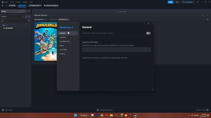Open Google Chrome from the taskbar

[102, 115]
